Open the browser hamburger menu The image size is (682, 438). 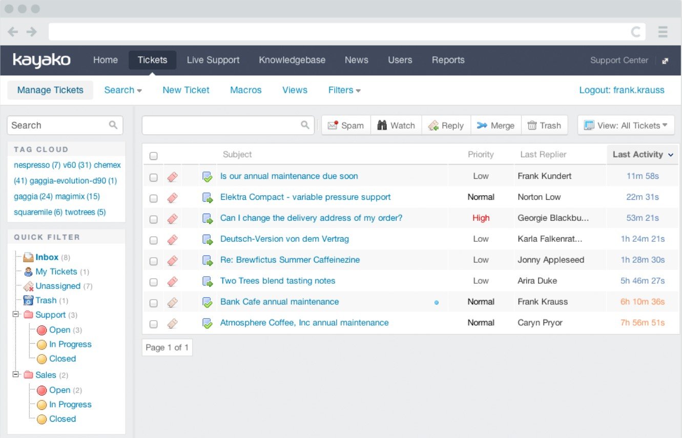coord(663,32)
